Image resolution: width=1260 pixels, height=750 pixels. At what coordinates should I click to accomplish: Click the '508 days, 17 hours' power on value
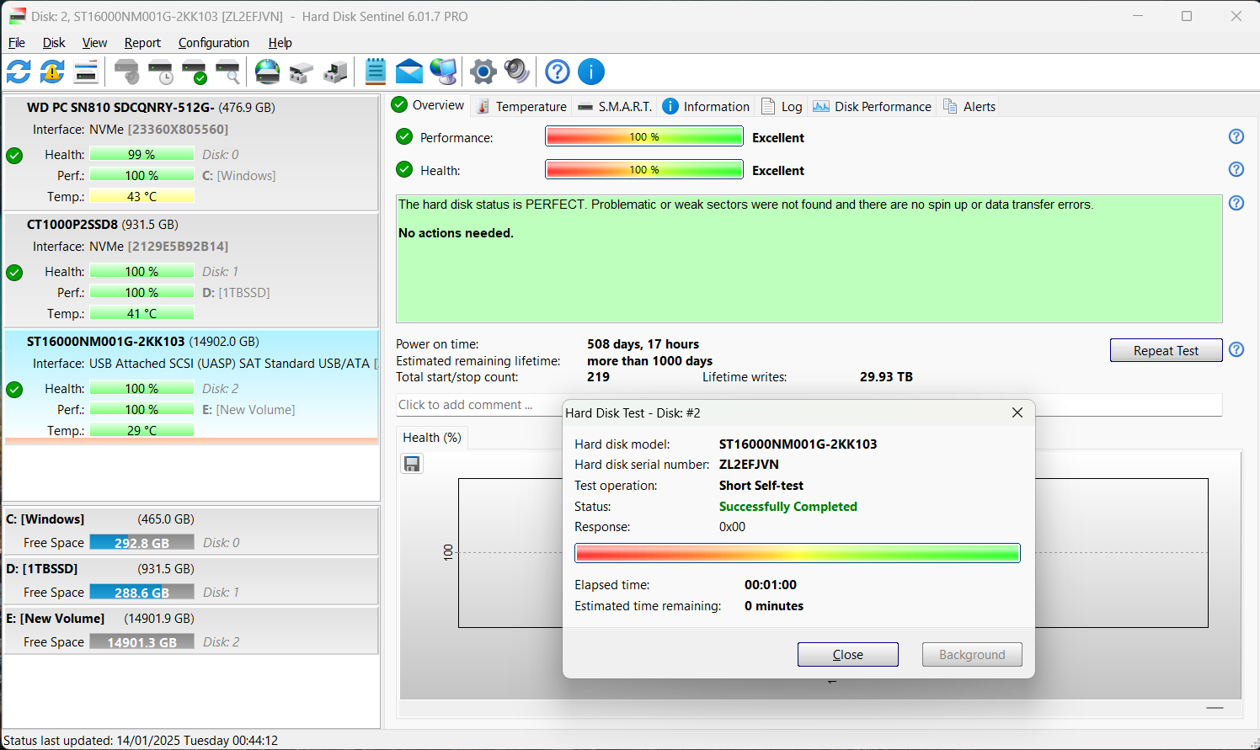click(x=643, y=344)
